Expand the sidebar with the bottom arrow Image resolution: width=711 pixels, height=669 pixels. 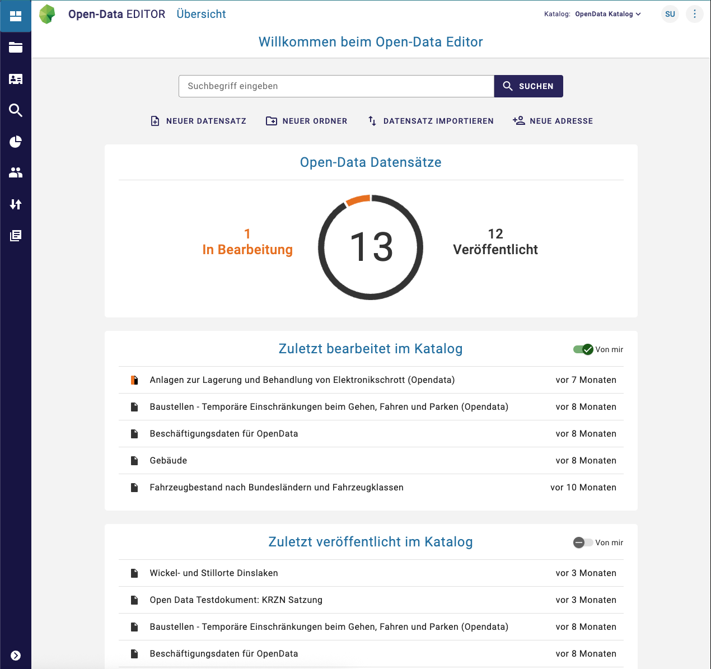(x=16, y=656)
